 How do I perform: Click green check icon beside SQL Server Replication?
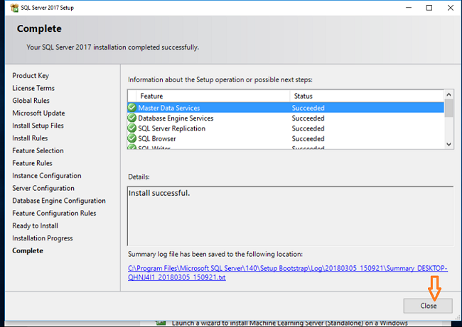tap(132, 128)
